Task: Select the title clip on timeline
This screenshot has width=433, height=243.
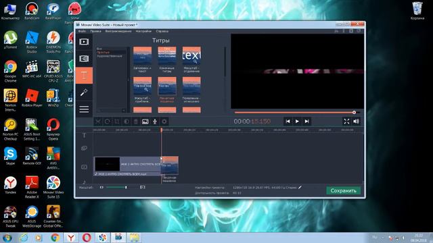Action: (170, 165)
